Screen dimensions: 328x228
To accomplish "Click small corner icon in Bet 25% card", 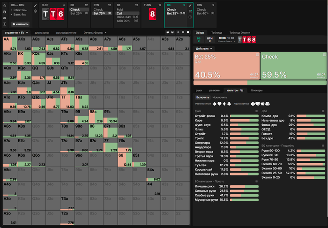I will [x=257, y=54].
